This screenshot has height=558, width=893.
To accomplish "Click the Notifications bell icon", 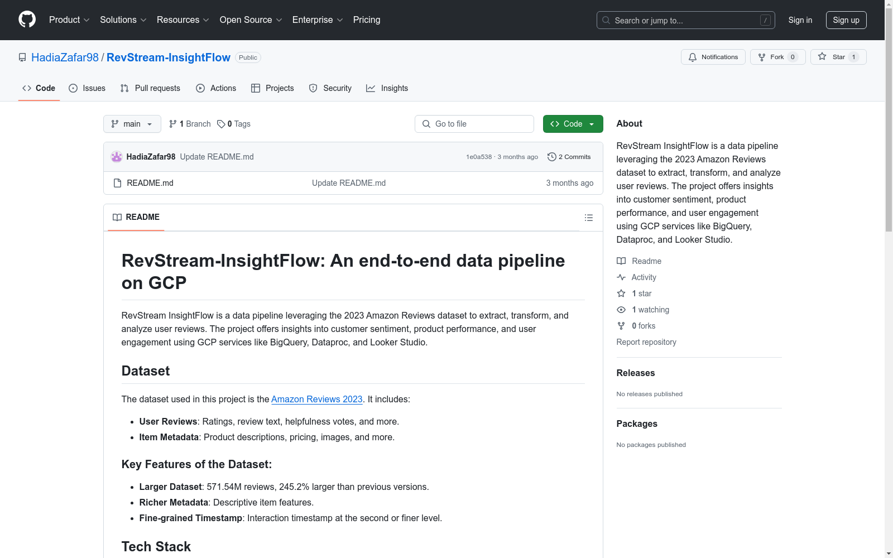I will 693,57.
